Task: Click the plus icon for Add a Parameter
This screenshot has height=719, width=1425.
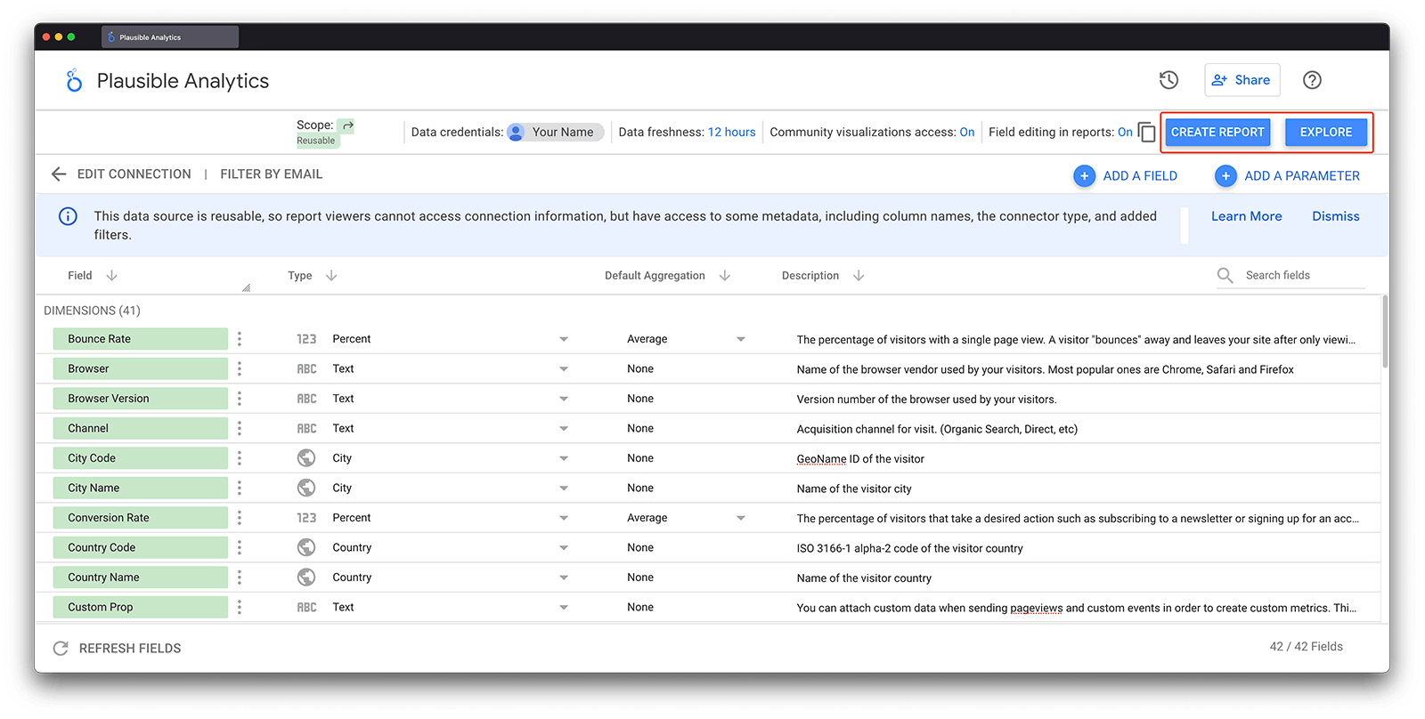Action: click(x=1225, y=176)
